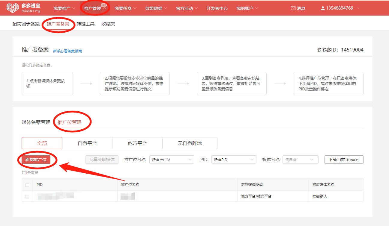Select the 无自有阵地 filter tab

[x=190, y=143]
